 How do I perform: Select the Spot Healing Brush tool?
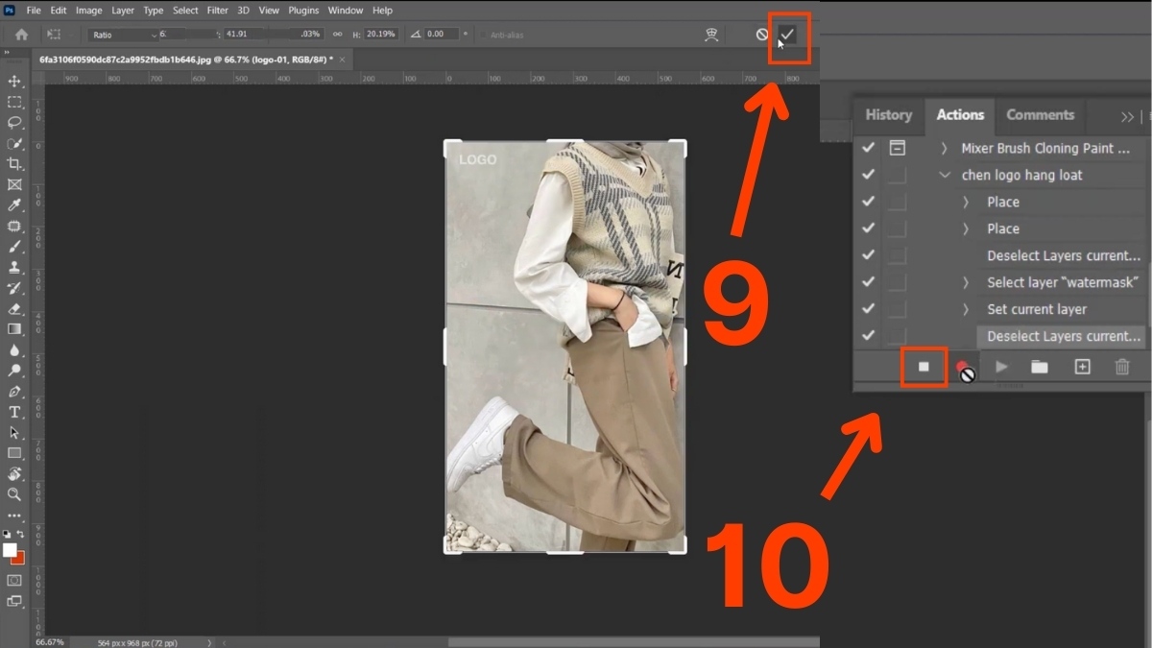click(x=14, y=227)
